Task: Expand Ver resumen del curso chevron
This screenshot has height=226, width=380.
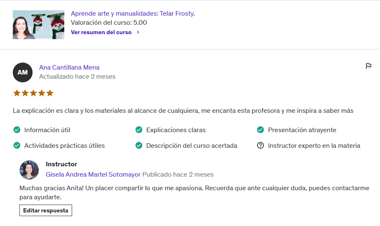Action: (x=138, y=32)
